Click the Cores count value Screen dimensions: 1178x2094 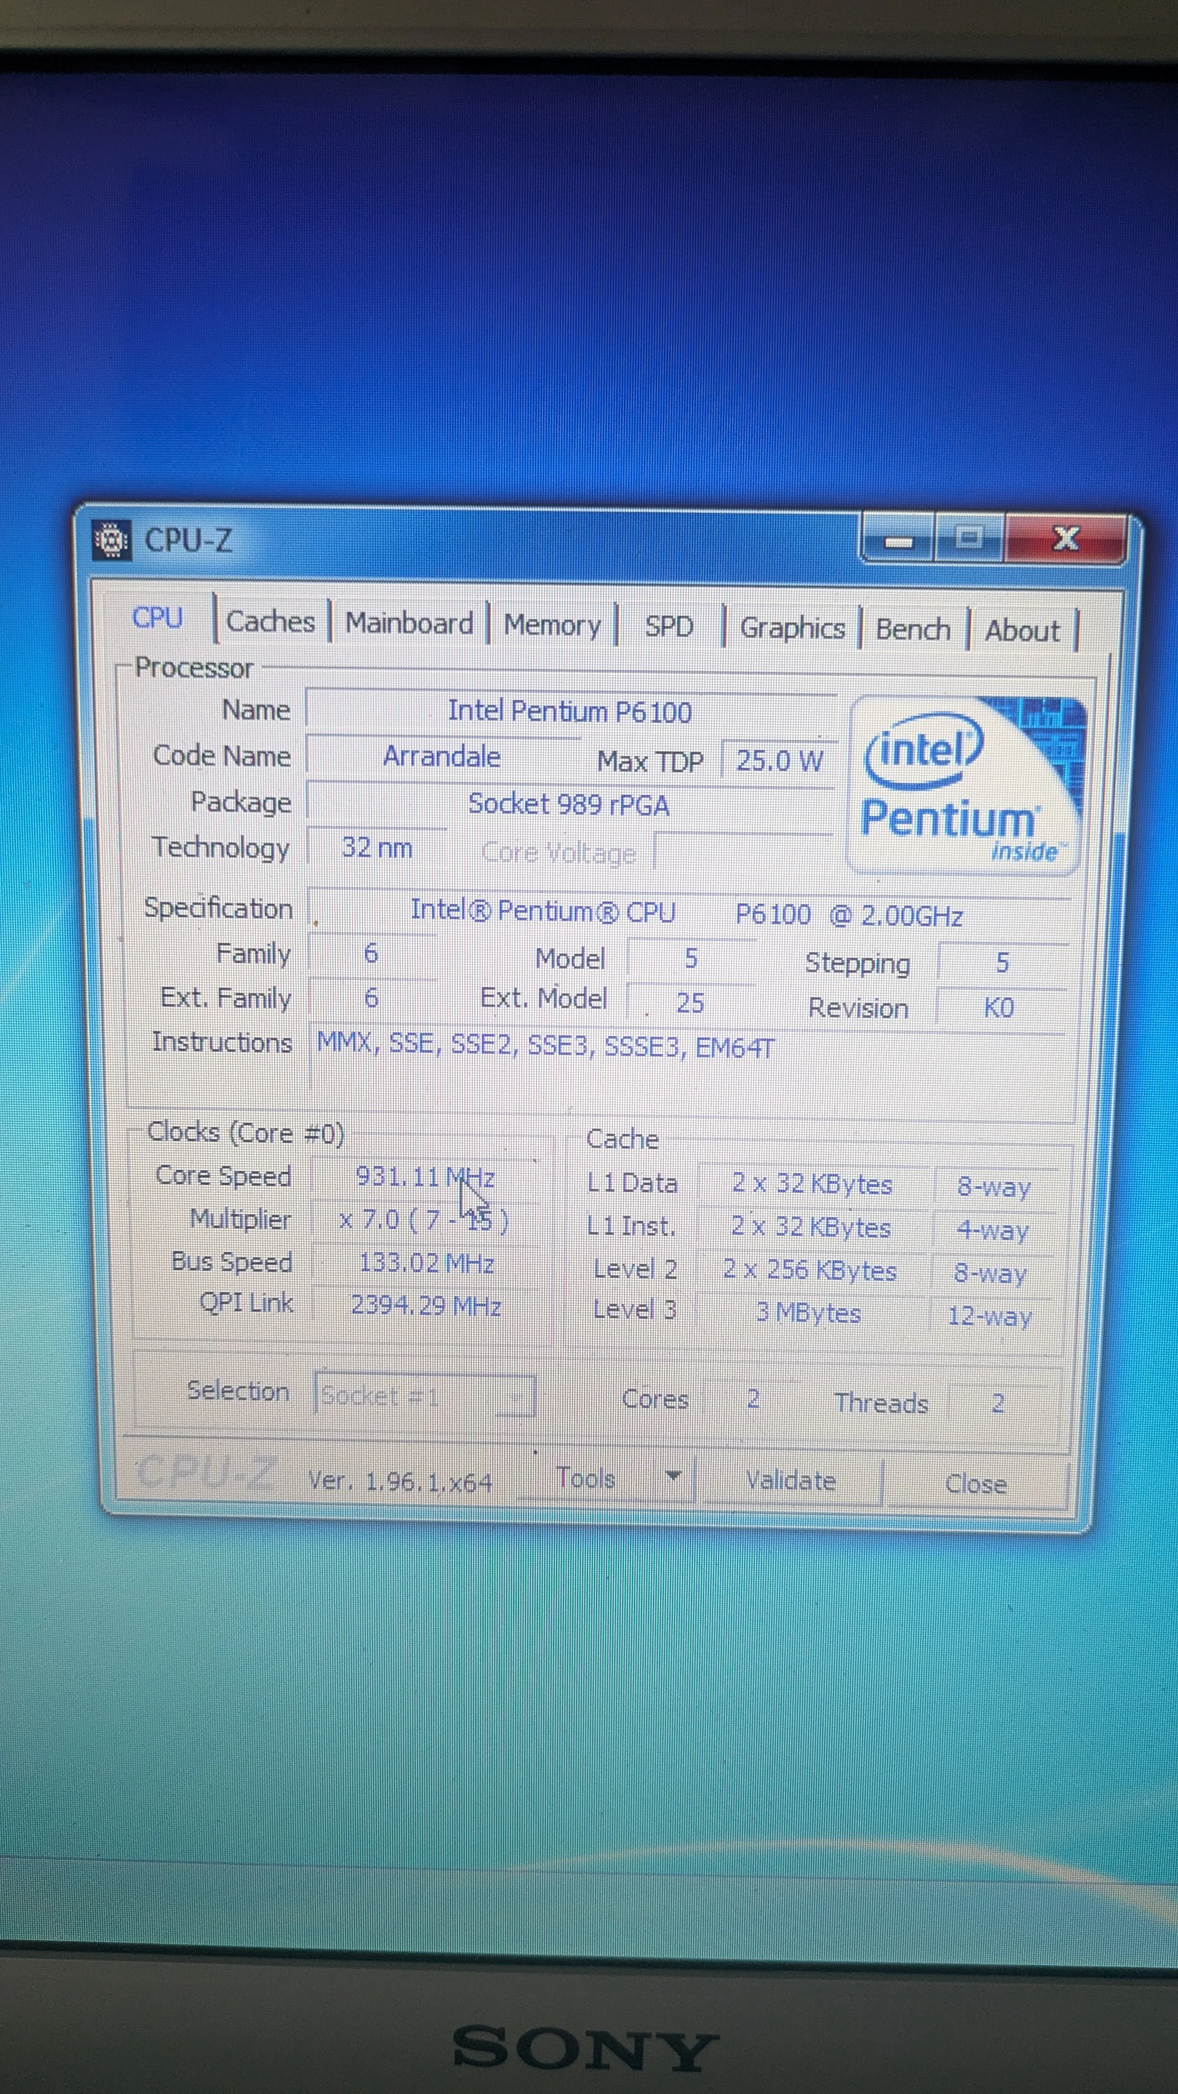754,1398
